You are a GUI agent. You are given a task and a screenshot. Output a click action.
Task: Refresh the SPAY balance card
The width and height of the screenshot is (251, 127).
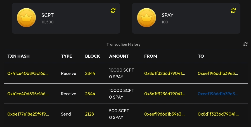233,11
